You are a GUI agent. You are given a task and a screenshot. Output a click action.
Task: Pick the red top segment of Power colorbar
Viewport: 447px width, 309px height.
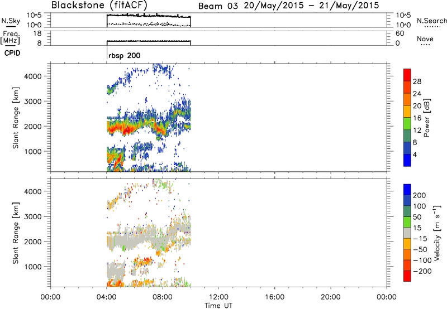(407, 75)
